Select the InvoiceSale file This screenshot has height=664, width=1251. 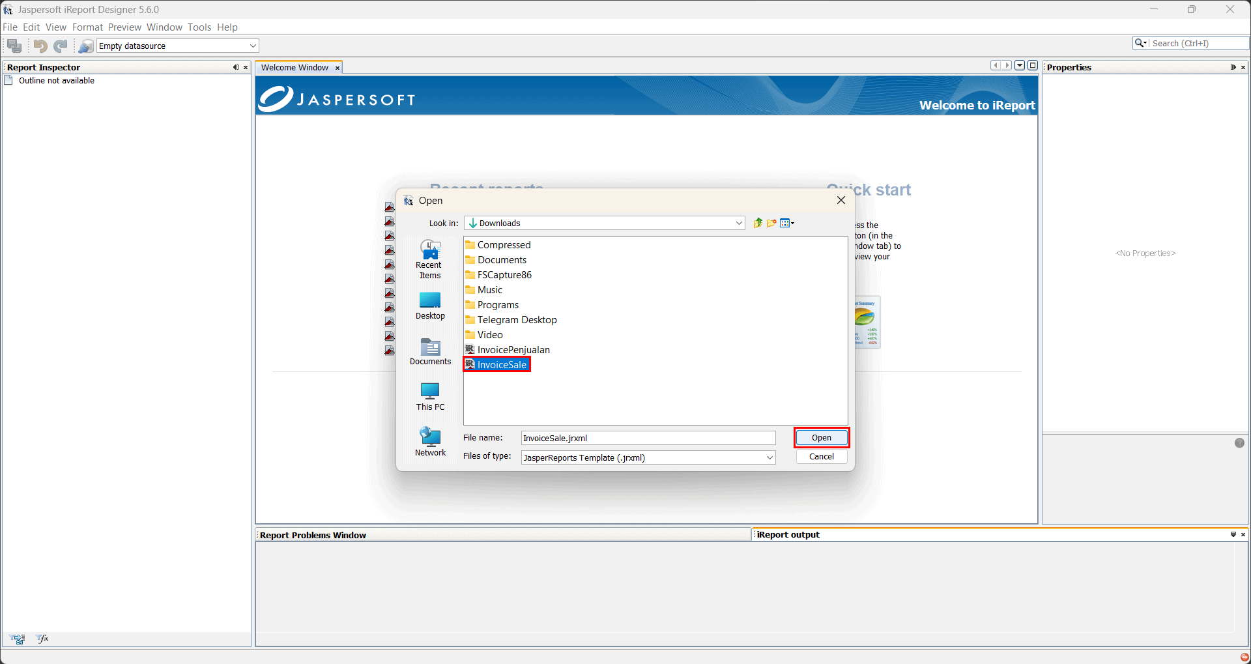(496, 365)
